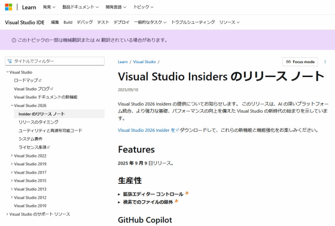
Task: Open Visual Studio 2010 tree item
Action: point(30,206)
